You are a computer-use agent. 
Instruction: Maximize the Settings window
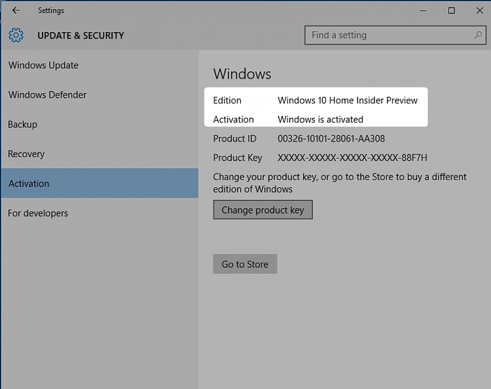click(x=451, y=10)
